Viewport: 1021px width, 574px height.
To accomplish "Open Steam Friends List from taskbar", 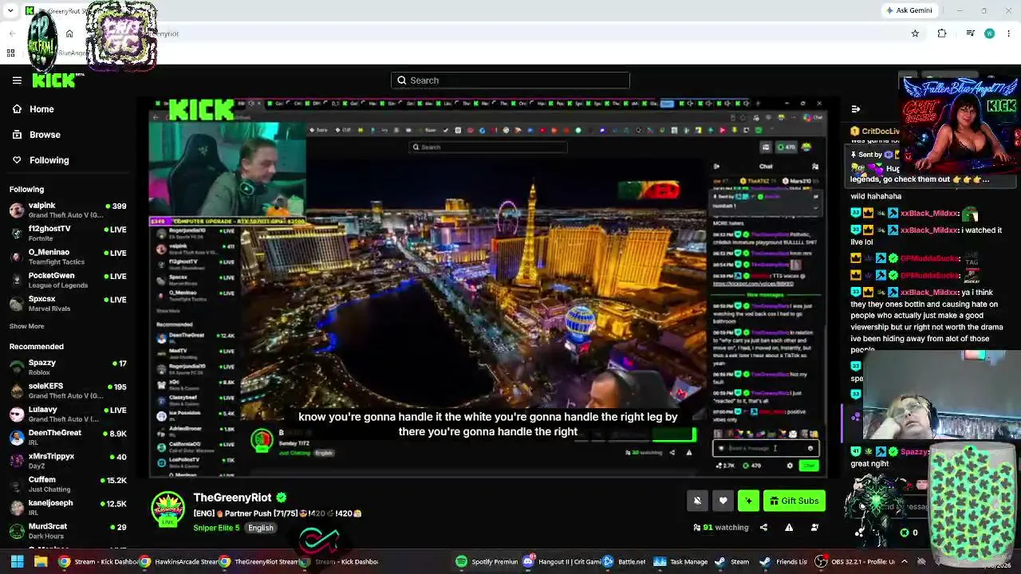I will coord(783,561).
